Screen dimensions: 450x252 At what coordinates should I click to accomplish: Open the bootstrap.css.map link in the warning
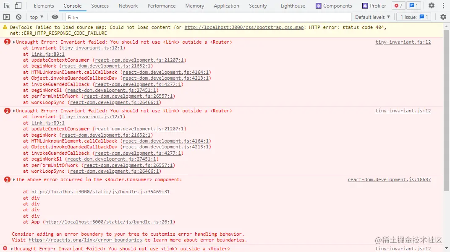(244, 28)
